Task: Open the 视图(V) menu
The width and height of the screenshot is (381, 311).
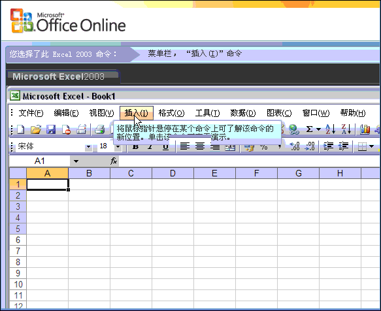Action: click(101, 113)
